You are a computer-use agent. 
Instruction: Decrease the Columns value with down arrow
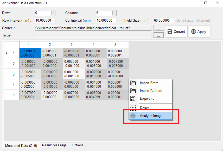tap(114, 14)
